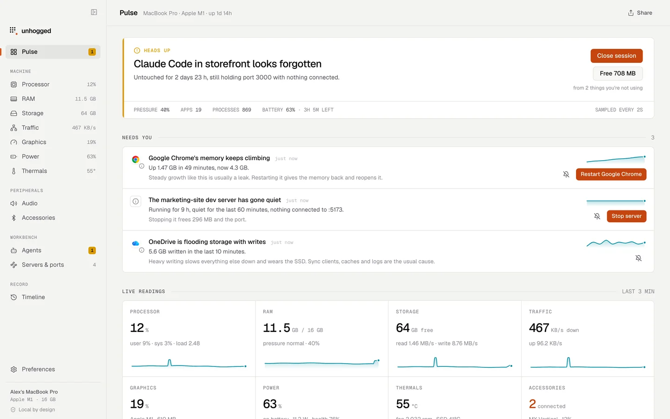Restart Google Chrome via the orange button
Screen dimensions: 670x419
coord(611,174)
